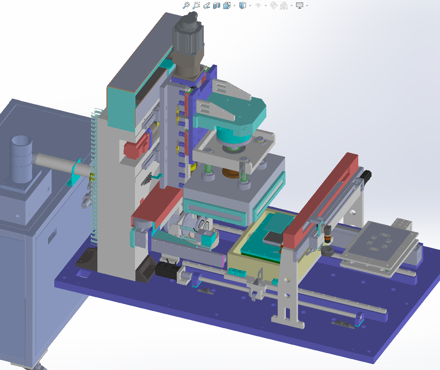The height and width of the screenshot is (370, 440).
Task: Open the View Orientation dropdown arrow
Action: [234, 5]
